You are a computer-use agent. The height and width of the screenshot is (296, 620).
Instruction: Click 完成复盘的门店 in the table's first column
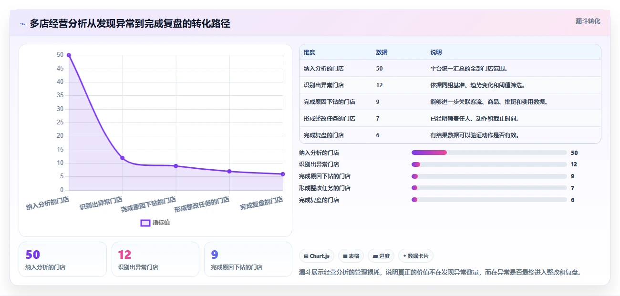coord(324,135)
